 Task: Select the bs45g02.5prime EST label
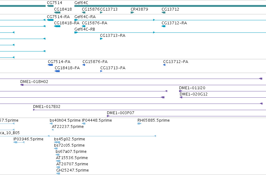70,139
